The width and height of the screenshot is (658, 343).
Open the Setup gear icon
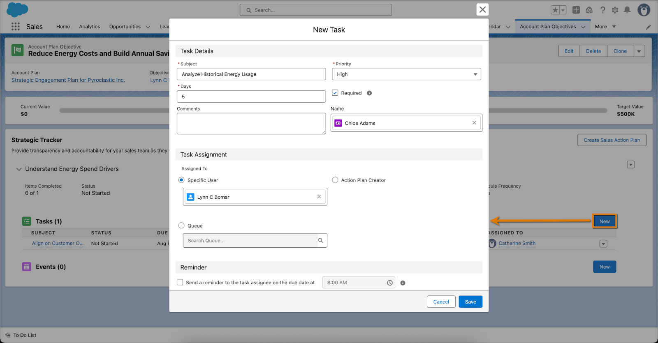(x=615, y=10)
